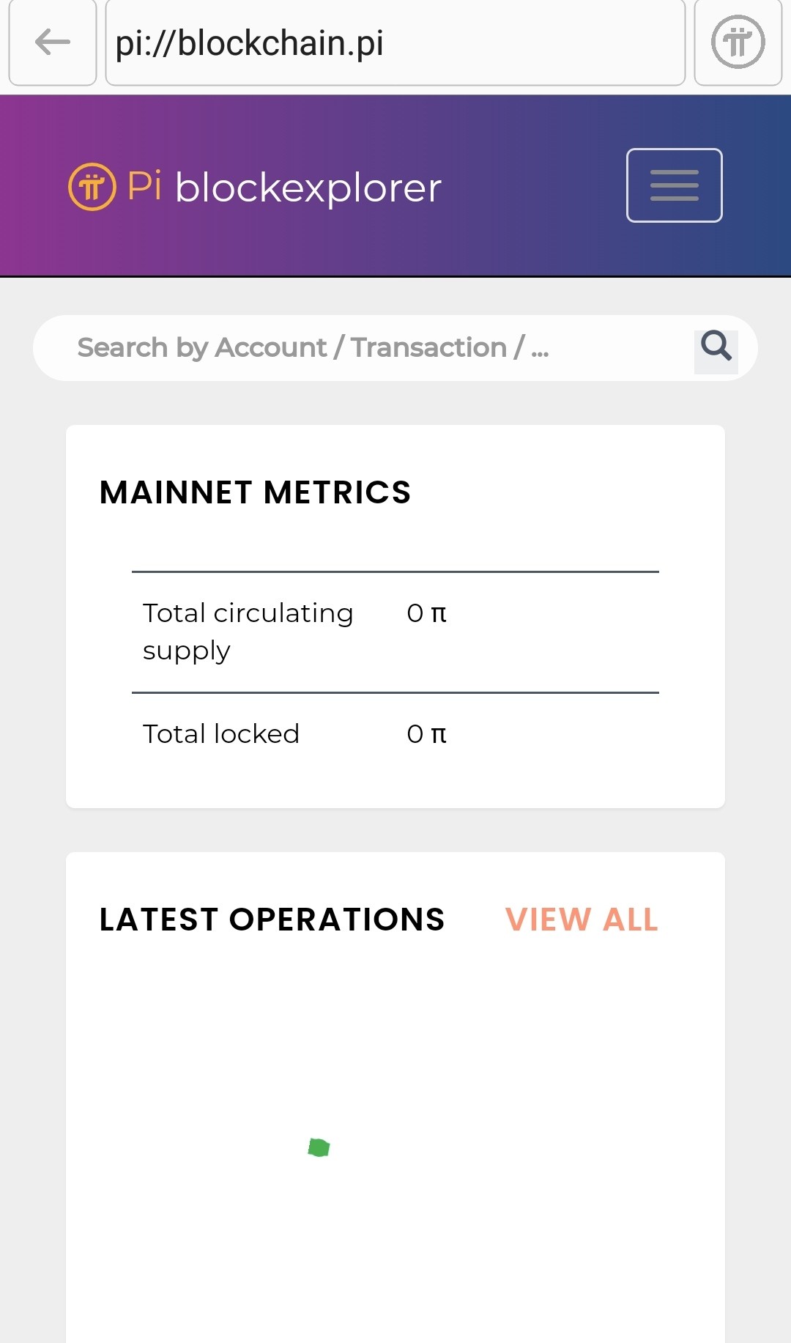The height and width of the screenshot is (1343, 791).
Task: Click the green loading spinner indicator
Action: point(319,1147)
